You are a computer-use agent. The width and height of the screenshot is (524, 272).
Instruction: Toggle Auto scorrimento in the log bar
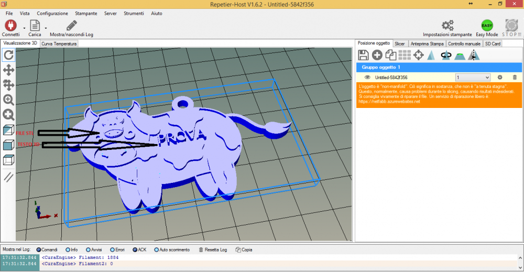[x=156, y=250]
